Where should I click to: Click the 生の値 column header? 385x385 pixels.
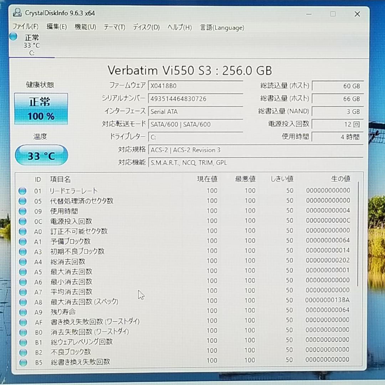[x=340, y=179]
